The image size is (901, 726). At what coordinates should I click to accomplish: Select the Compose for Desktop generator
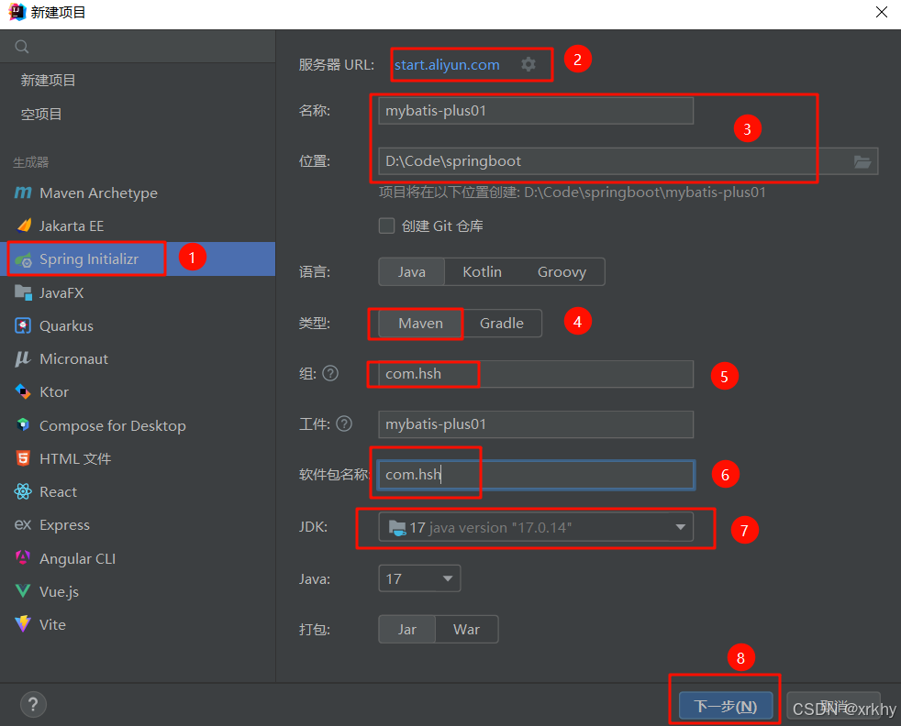[x=112, y=424]
